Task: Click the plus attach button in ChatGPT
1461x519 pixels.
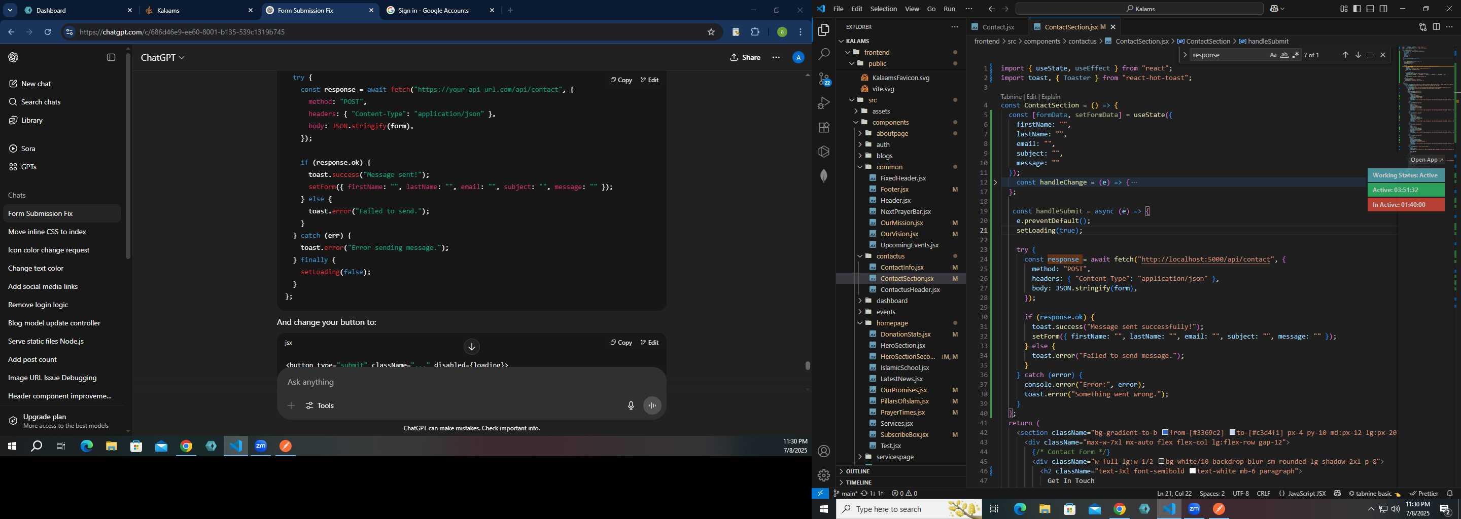Action: click(x=291, y=405)
